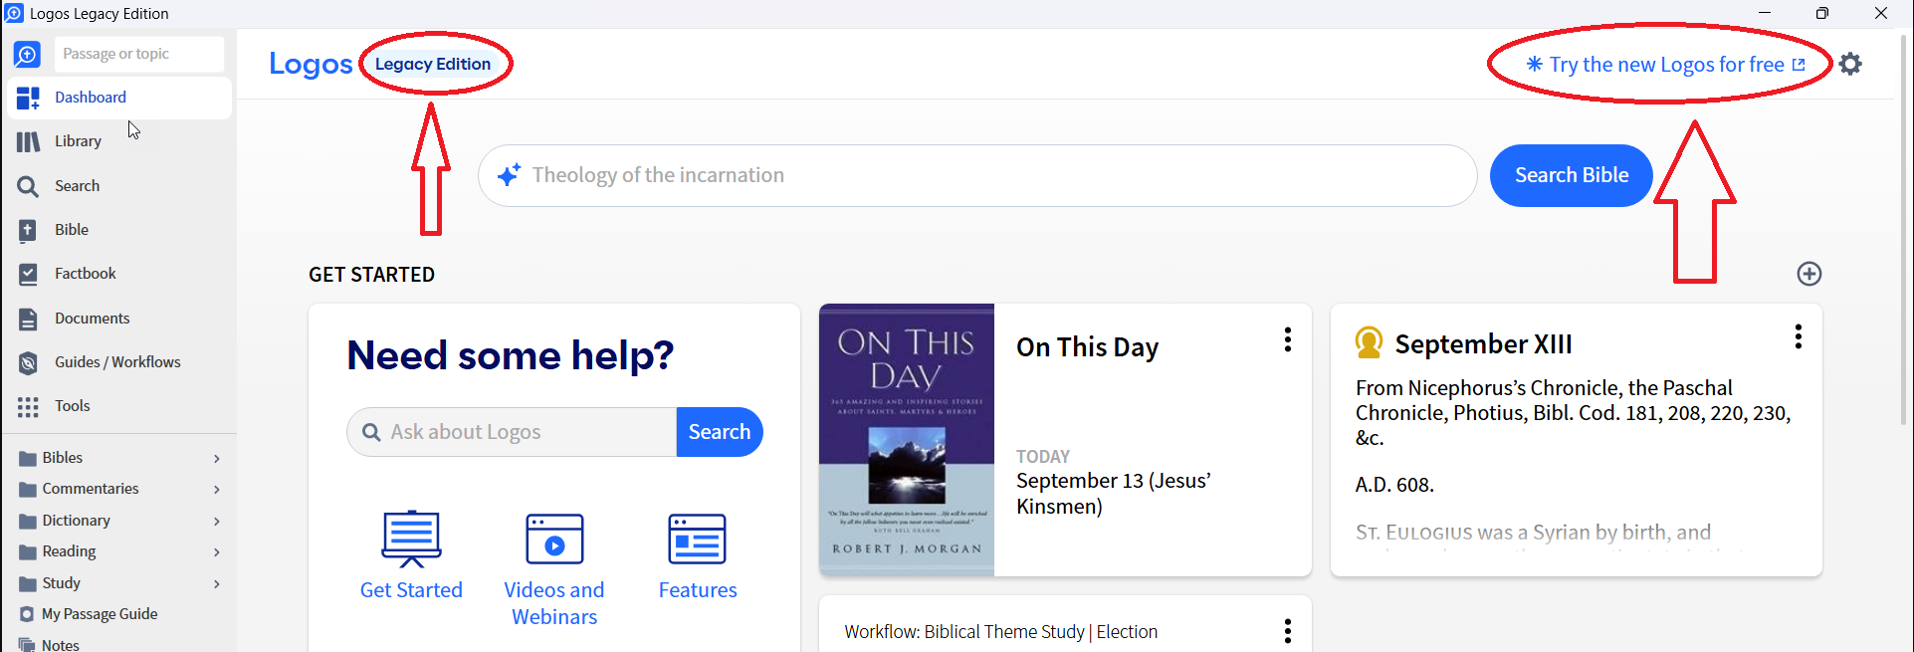The height and width of the screenshot is (652, 1914).
Task: Open Videos and Webinars link text
Action: pyautogui.click(x=554, y=603)
